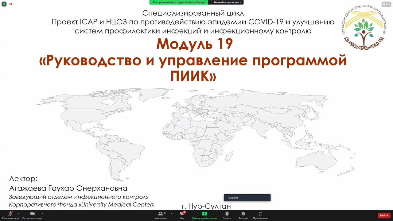Click the red recording indicator icon near shield

point(11,4)
